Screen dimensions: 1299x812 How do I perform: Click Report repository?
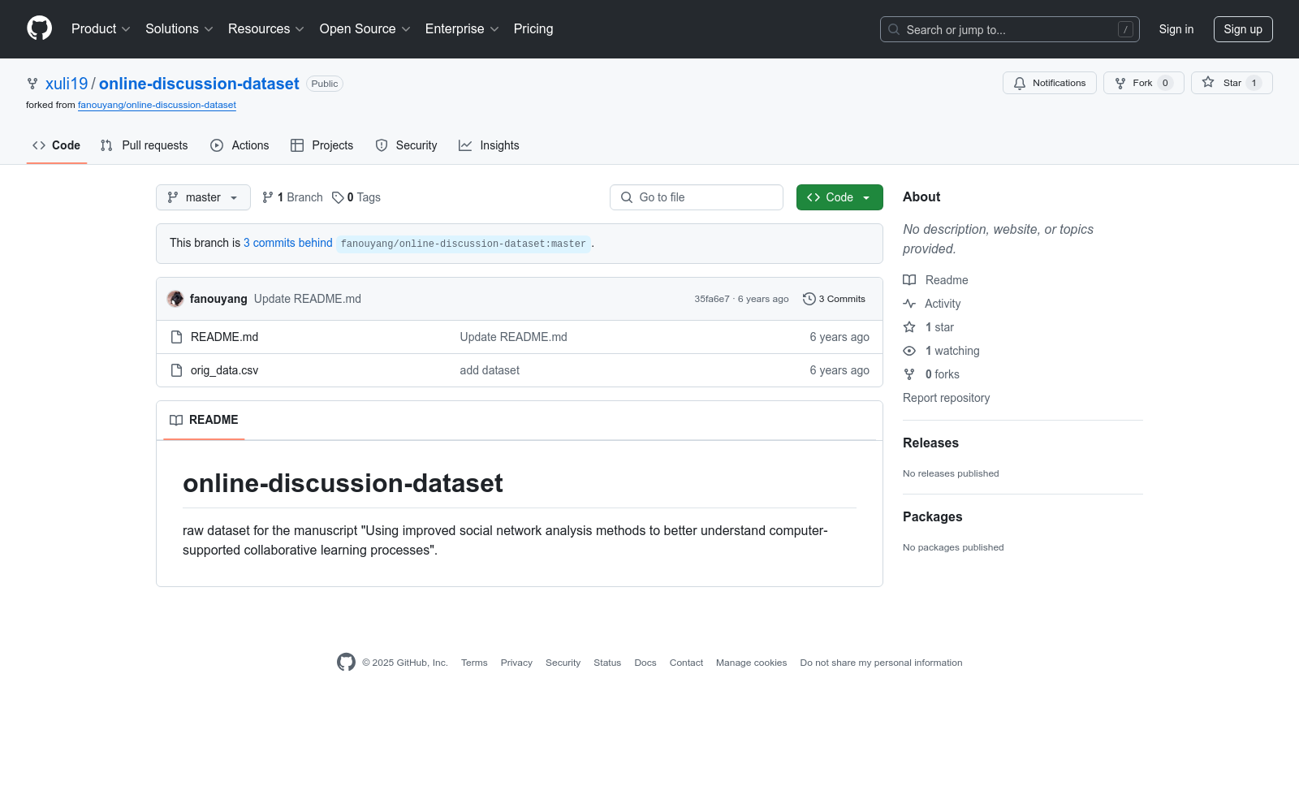click(946, 398)
